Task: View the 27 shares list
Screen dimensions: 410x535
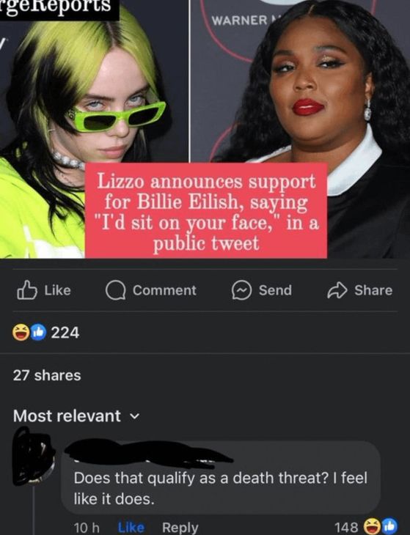Action: click(x=47, y=375)
